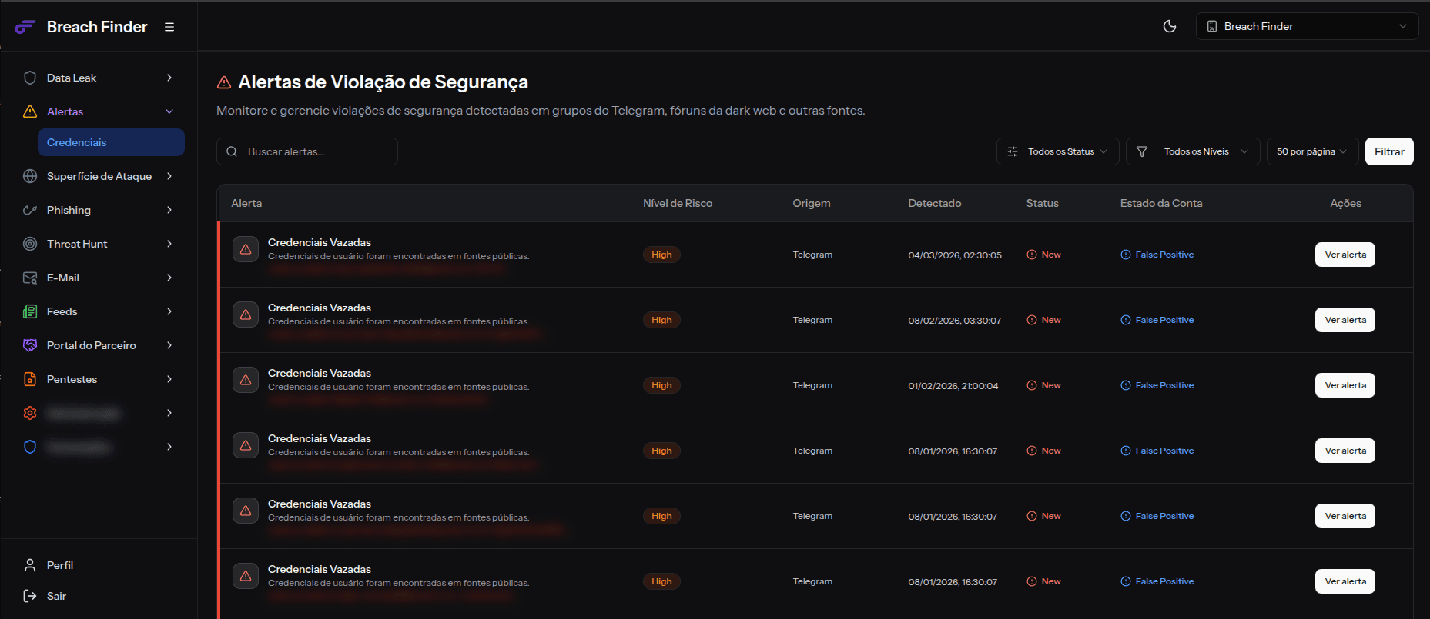This screenshot has width=1430, height=619.
Task: Select the Credenciais submenu item
Action: pyautogui.click(x=111, y=142)
